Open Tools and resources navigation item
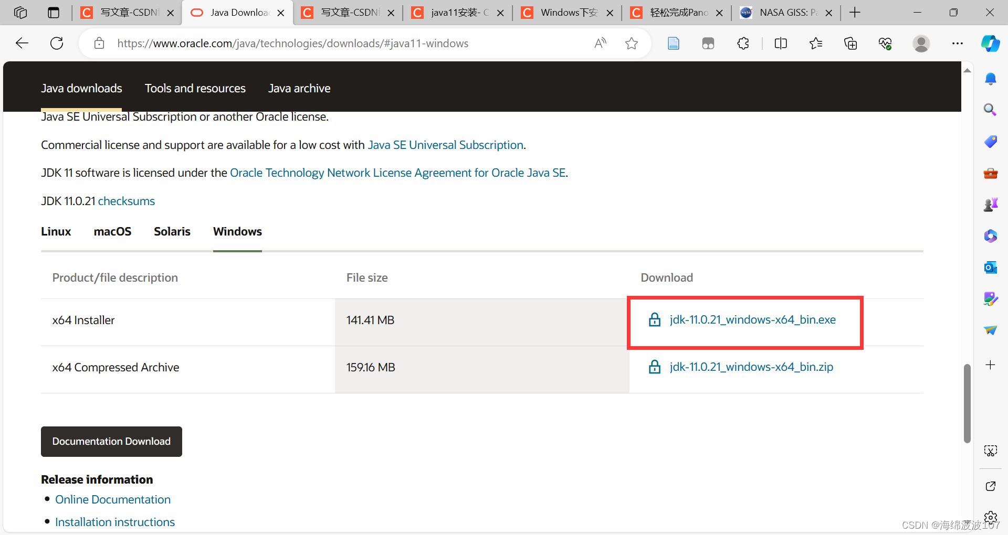 195,88
